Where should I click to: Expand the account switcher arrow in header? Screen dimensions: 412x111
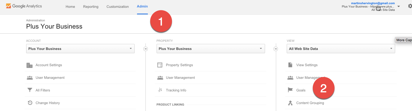398,6
